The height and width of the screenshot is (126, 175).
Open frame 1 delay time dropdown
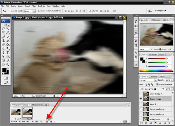[x=18, y=119]
